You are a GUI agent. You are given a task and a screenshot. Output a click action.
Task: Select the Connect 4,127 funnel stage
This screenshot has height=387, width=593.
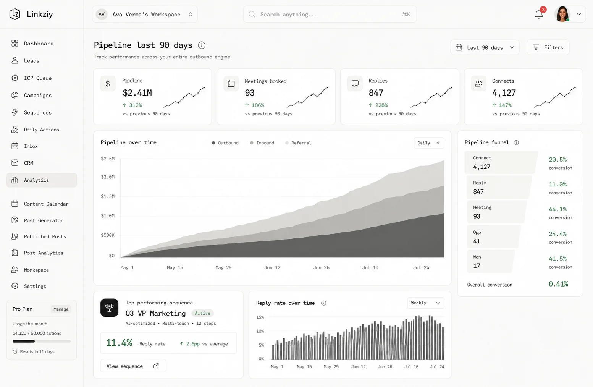coord(501,162)
